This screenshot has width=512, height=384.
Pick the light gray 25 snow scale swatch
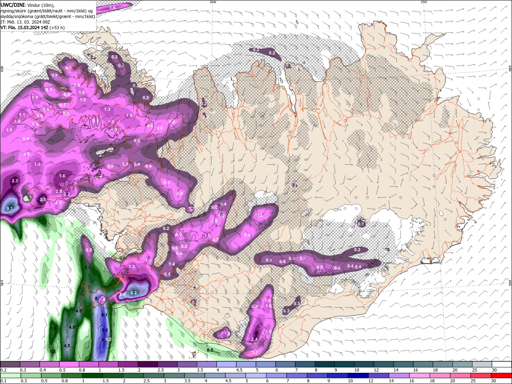(482, 364)
